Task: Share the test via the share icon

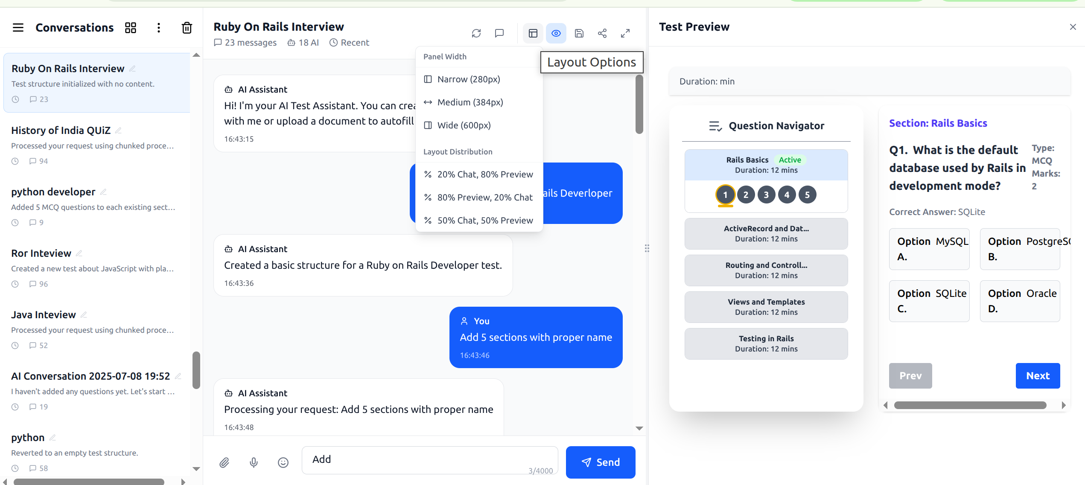Action: tap(602, 33)
